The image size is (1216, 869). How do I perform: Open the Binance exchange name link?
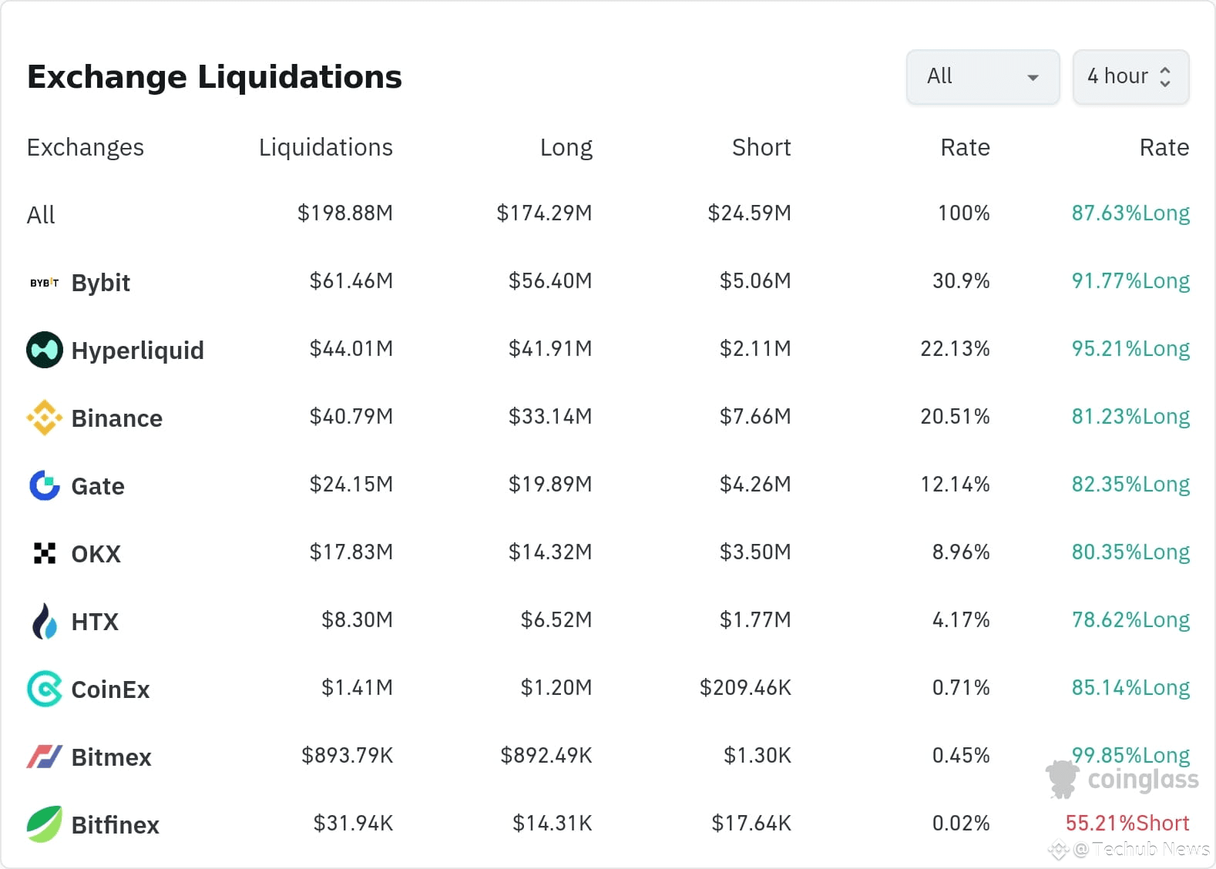pyautogui.click(x=116, y=418)
